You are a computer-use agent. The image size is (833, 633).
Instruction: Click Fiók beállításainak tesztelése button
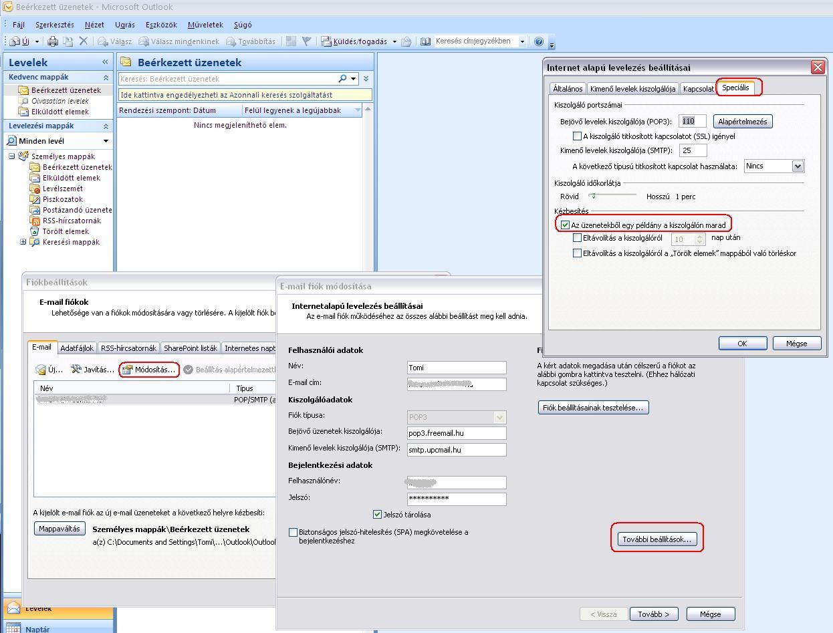pyautogui.click(x=594, y=408)
